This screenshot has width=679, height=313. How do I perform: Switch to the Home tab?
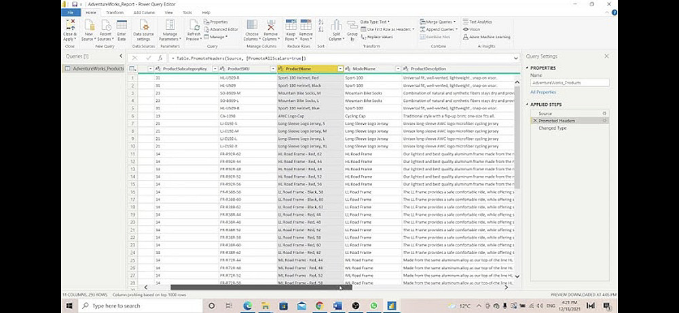point(90,12)
